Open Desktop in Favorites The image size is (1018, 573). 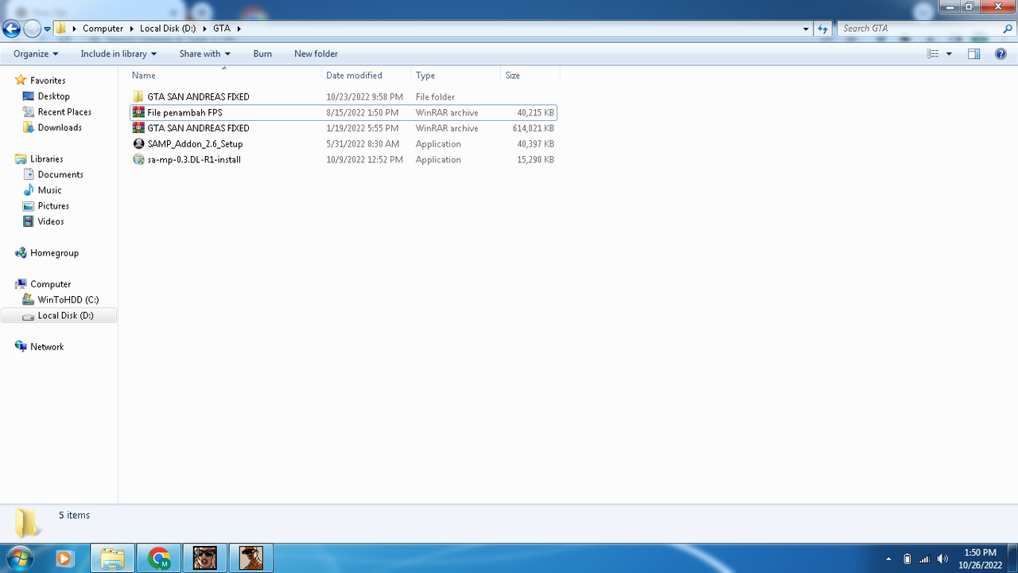(x=53, y=96)
